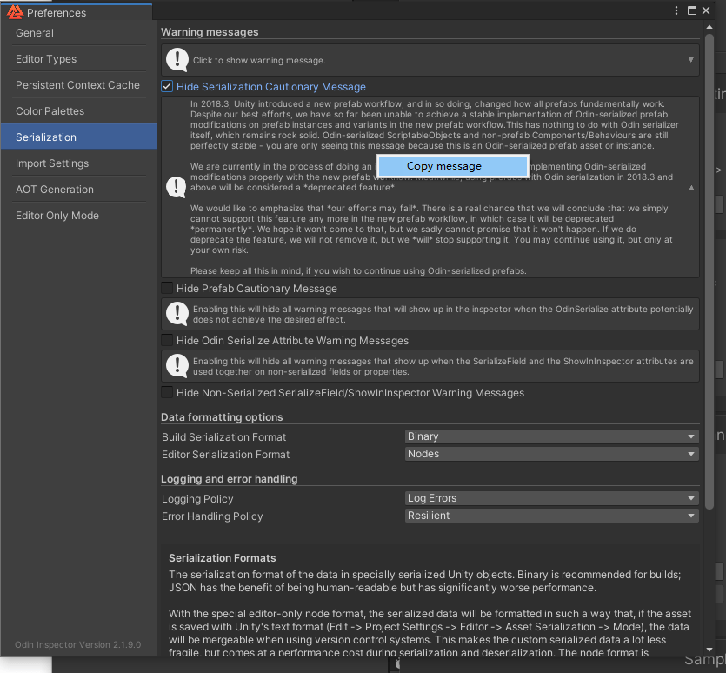Image resolution: width=726 pixels, height=673 pixels.
Task: Open Logging Policy dropdown
Action: (551, 498)
